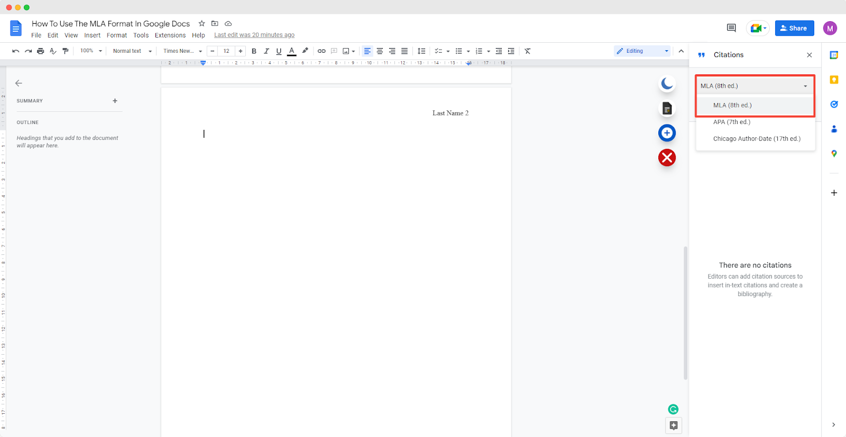The width and height of the screenshot is (846, 437).
Task: Open the Format menu
Action: [117, 35]
